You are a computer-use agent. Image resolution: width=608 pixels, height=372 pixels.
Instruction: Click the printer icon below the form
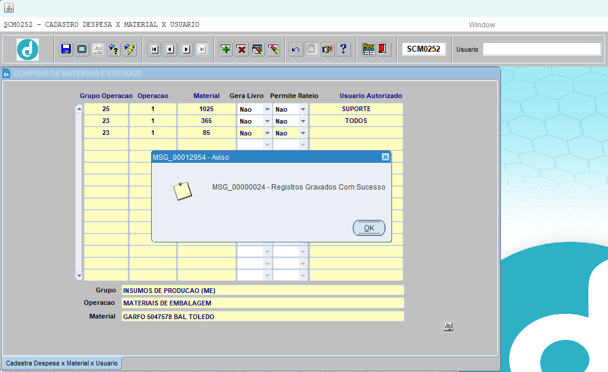(448, 326)
